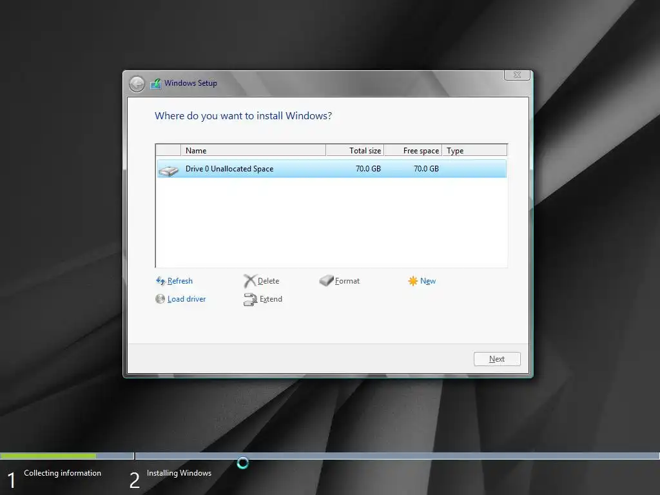Click the Next button
The width and height of the screenshot is (660, 495).
point(497,359)
